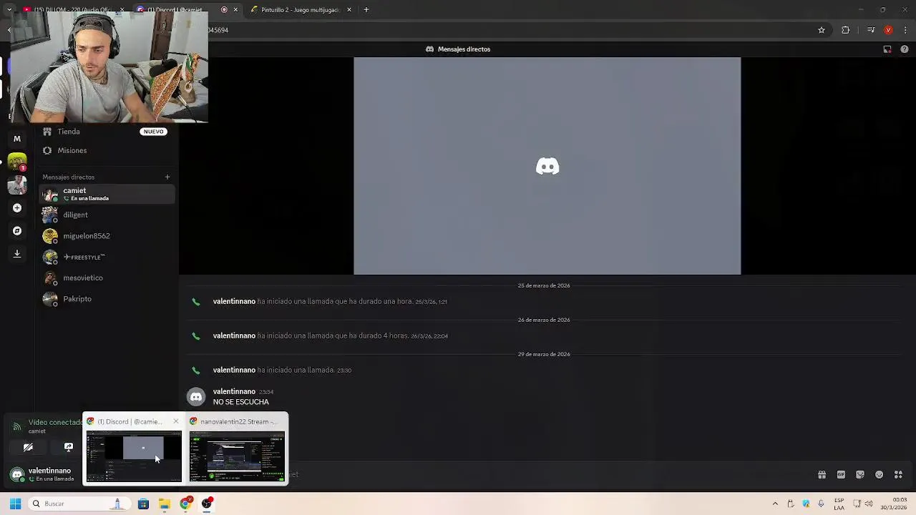Image resolution: width=916 pixels, height=515 pixels.
Task: Open the apps launcher icon in message bar
Action: tap(899, 474)
